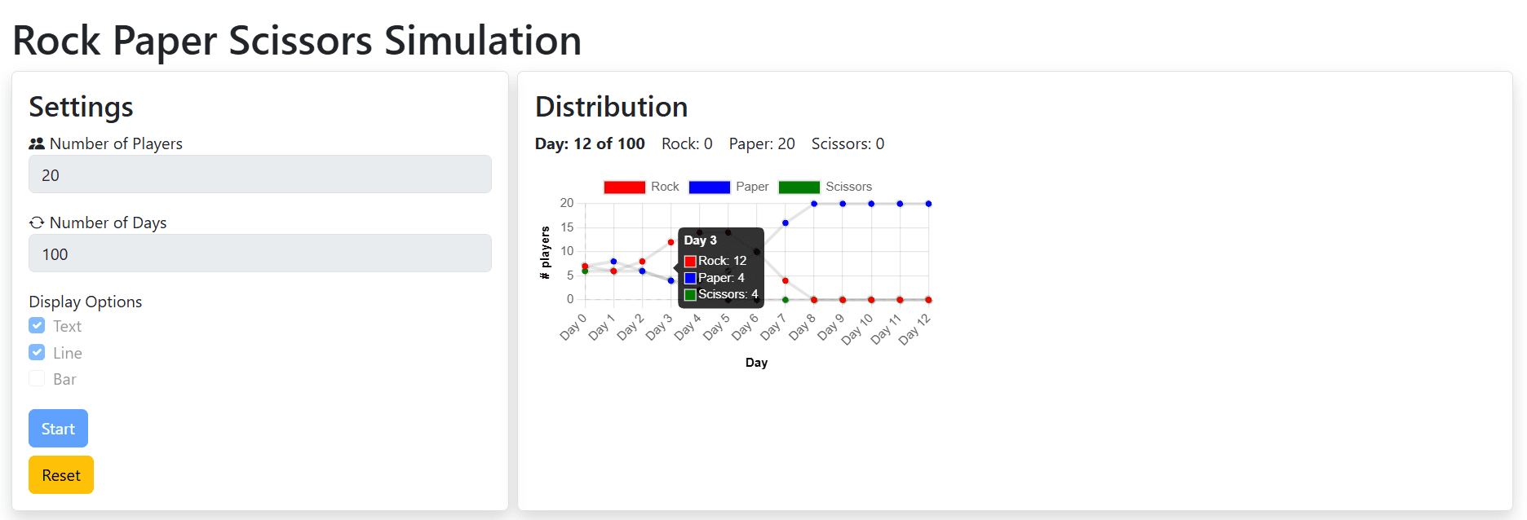Viewport: 1527px width, 520px height.
Task: Toggle the Text display checkbox
Action: point(37,326)
